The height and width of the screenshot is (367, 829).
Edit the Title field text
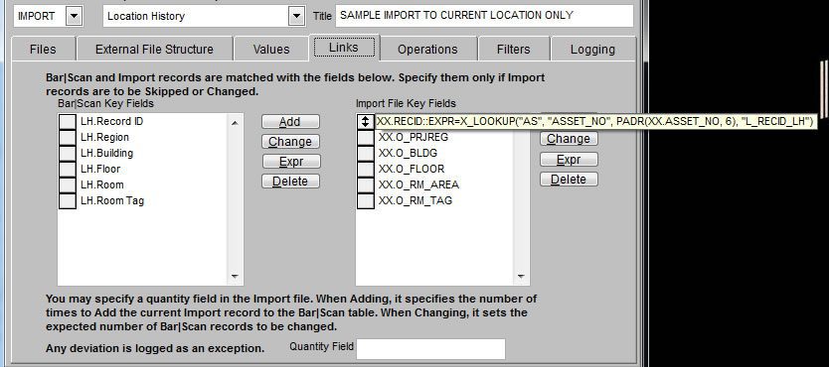click(484, 16)
